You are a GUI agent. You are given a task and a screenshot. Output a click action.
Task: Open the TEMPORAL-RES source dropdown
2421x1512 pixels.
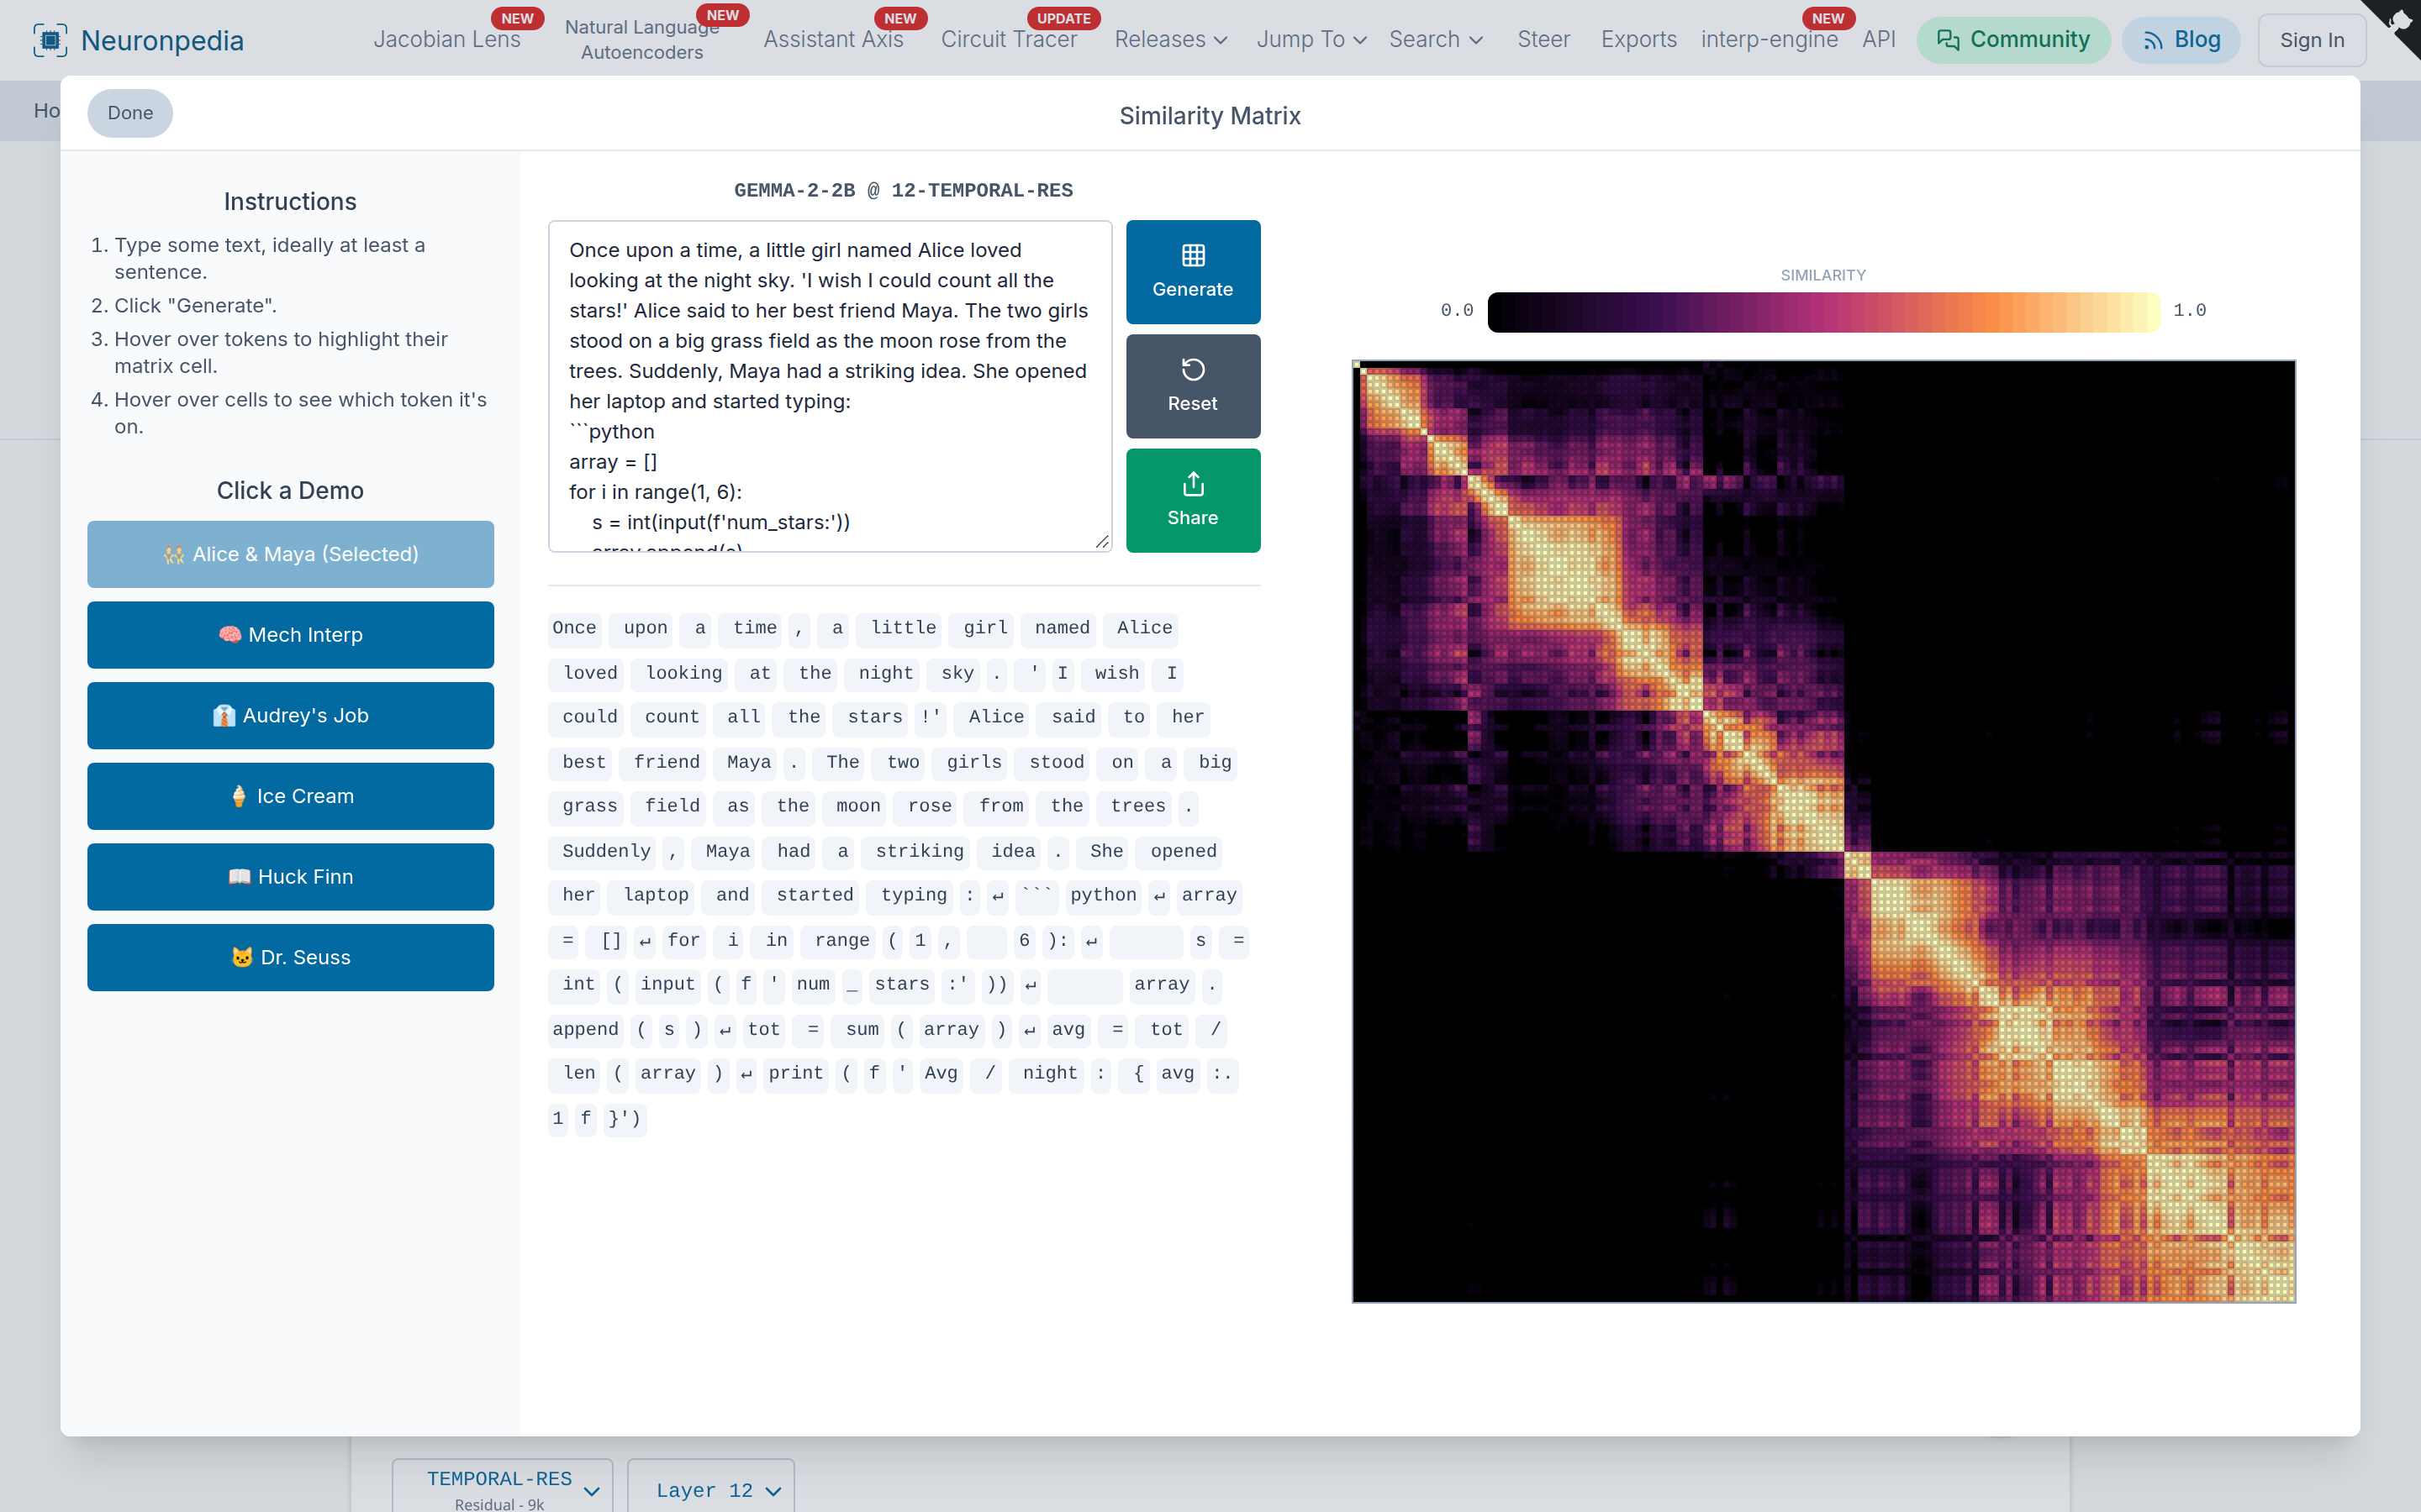point(501,1488)
